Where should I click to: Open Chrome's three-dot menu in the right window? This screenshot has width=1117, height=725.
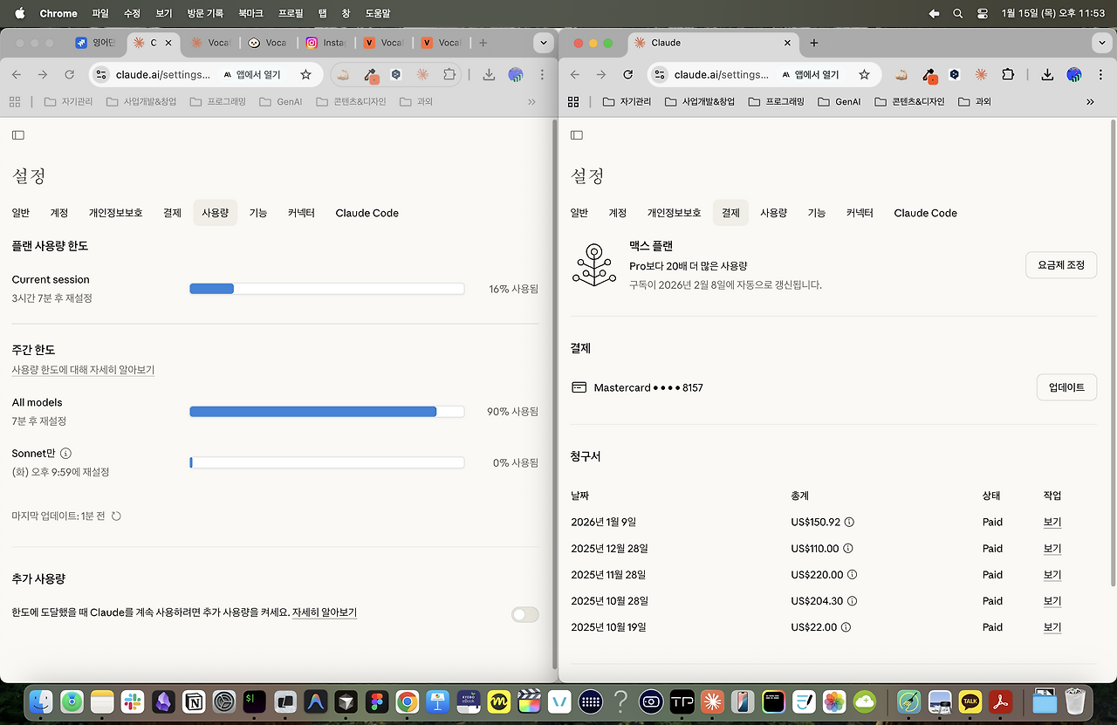click(1100, 75)
